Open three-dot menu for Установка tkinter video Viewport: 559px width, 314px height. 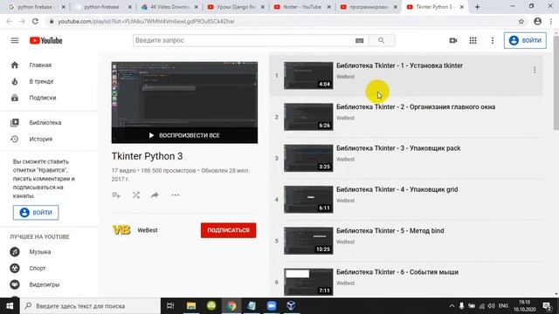[x=535, y=70]
